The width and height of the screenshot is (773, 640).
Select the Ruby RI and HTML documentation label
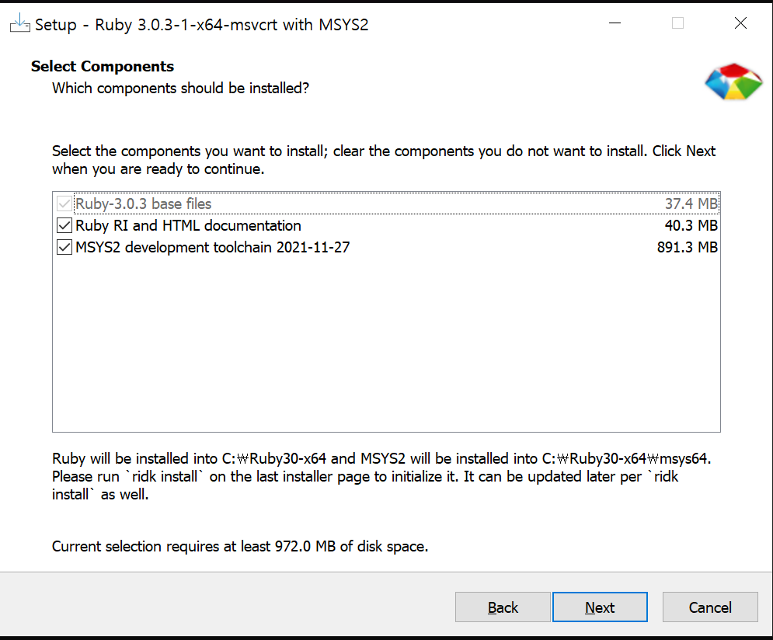pyautogui.click(x=188, y=226)
